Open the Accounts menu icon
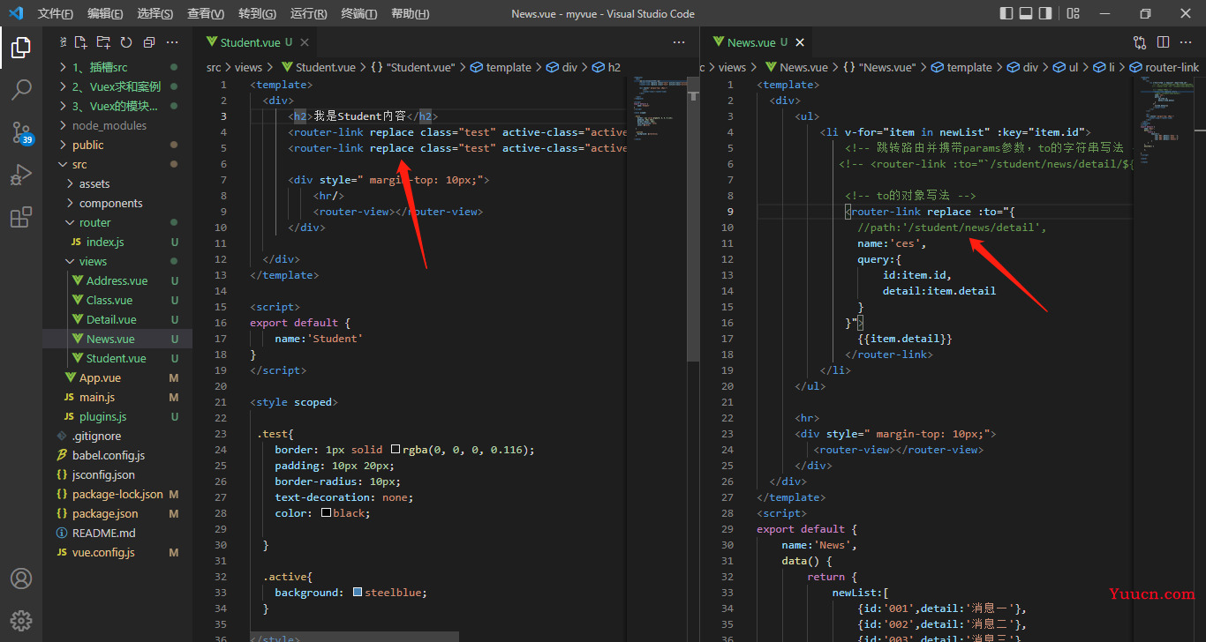The image size is (1206, 642). click(x=21, y=579)
